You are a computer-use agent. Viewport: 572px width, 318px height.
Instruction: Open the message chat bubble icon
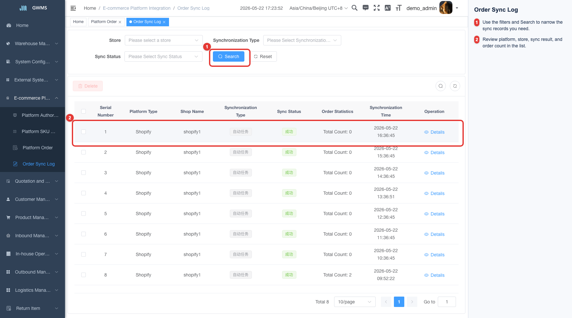[x=366, y=8]
